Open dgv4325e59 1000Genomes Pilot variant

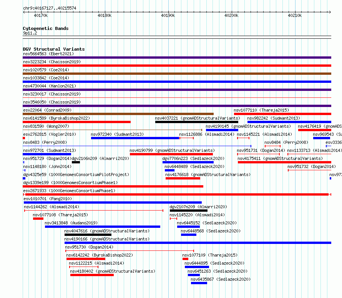coord(76,175)
